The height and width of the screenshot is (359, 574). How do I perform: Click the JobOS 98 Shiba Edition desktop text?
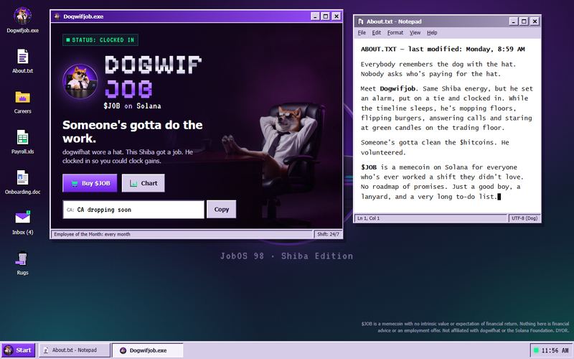286,256
